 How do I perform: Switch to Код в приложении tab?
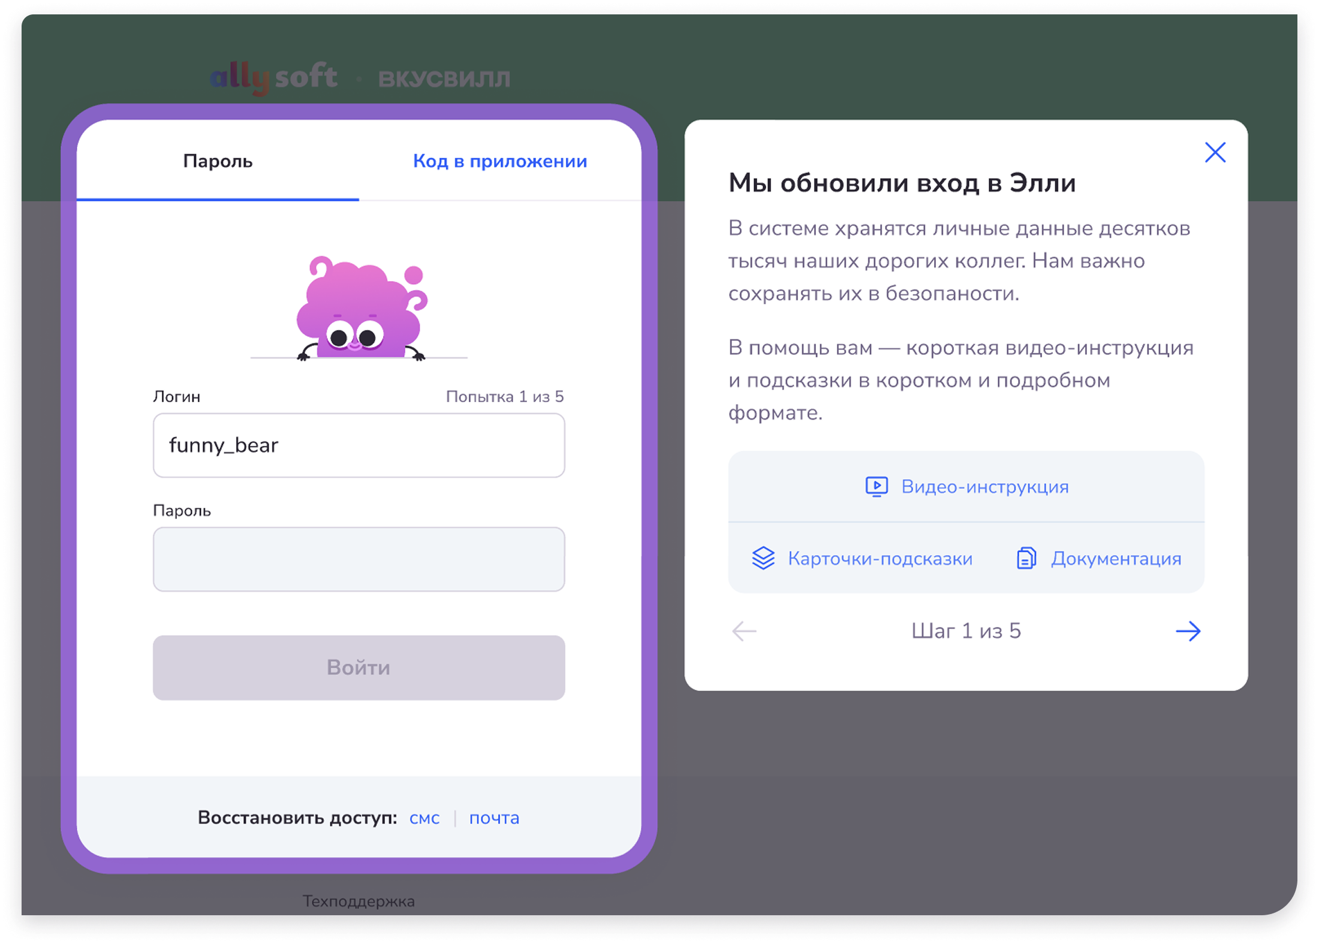[499, 161]
